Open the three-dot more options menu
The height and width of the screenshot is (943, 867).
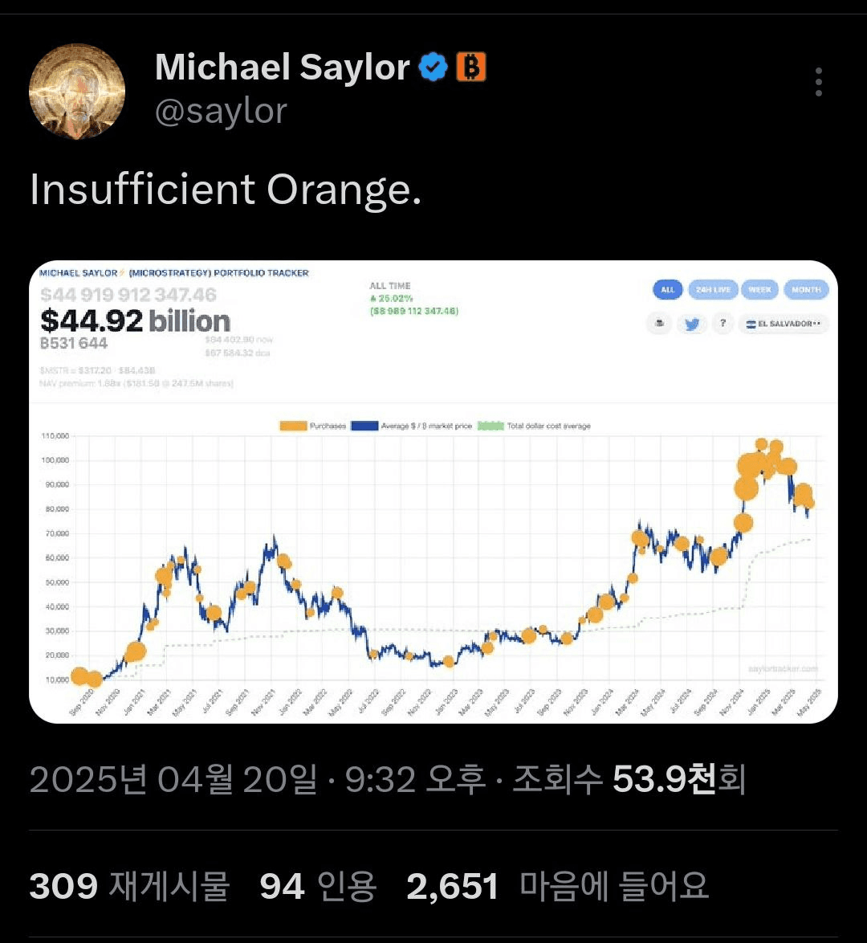pos(818,82)
